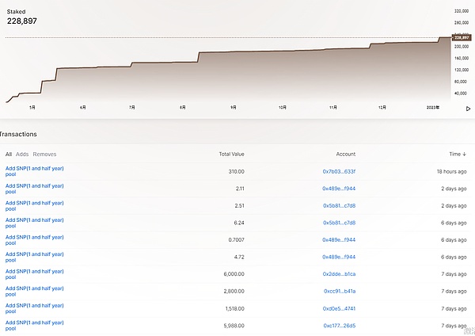Switch to the All transactions filter
This screenshot has width=475, height=336.
[9, 154]
